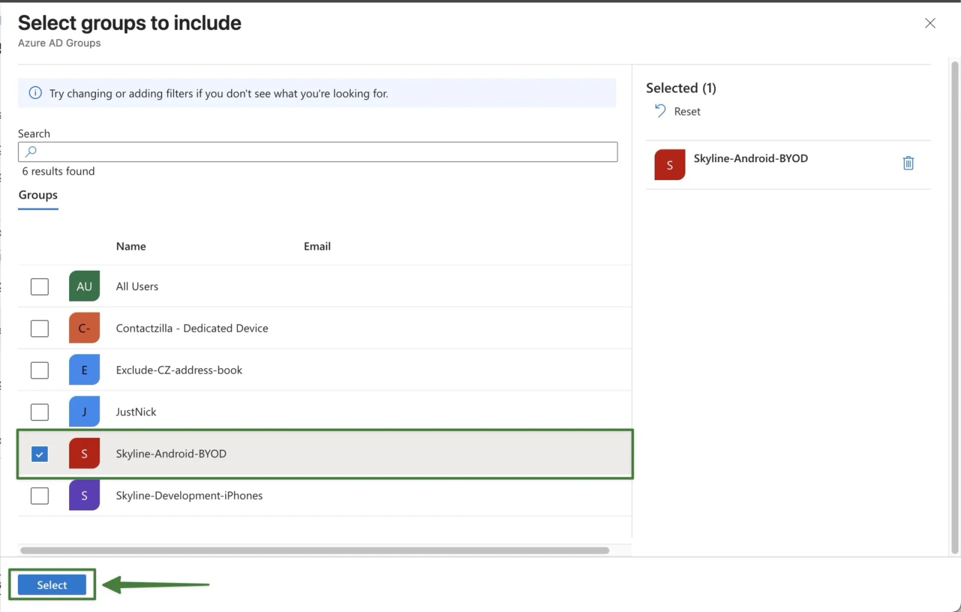961x612 pixels.
Task: Click the Azure AD Groups subtitle
Action: point(59,43)
